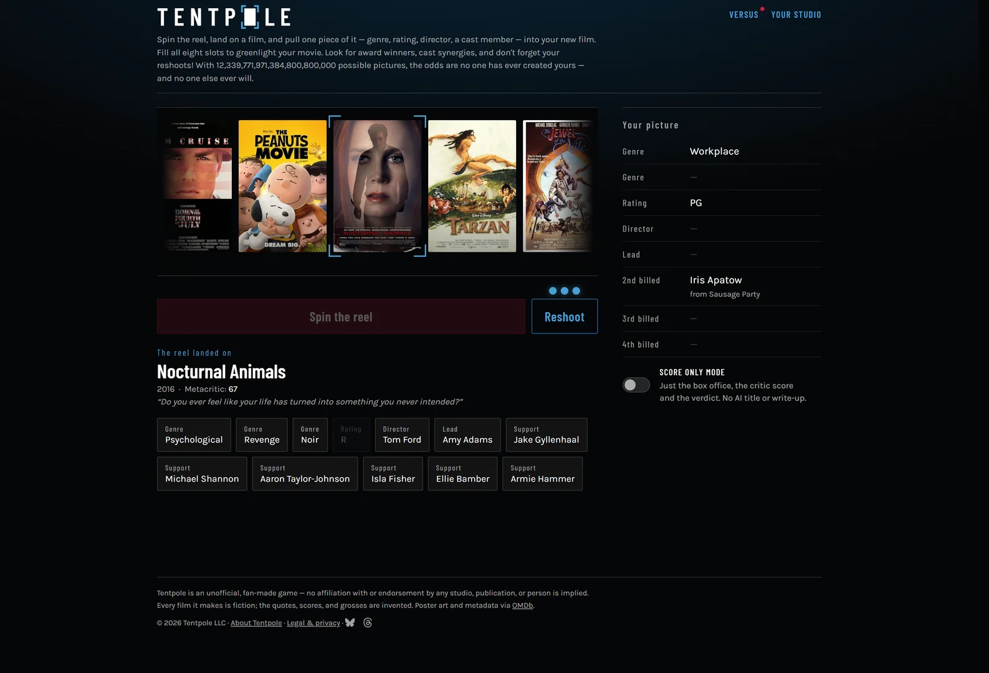Choose lead Amy Adams
The height and width of the screenshot is (673, 989).
[467, 435]
